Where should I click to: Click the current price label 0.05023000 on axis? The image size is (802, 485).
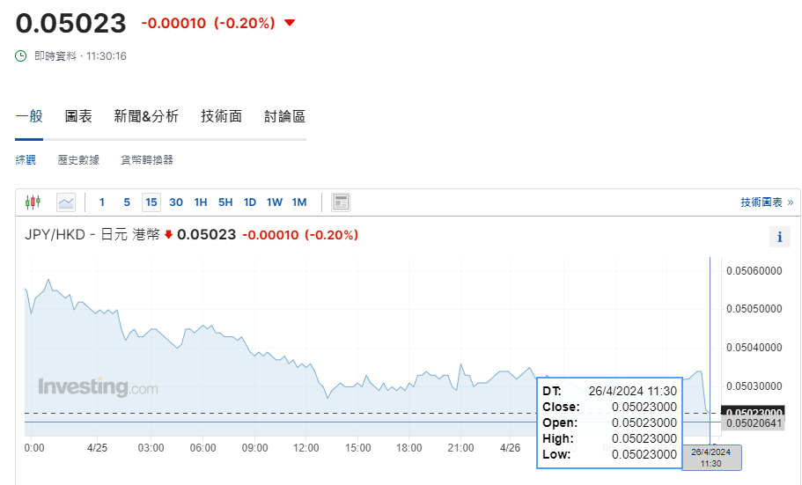[753, 412]
